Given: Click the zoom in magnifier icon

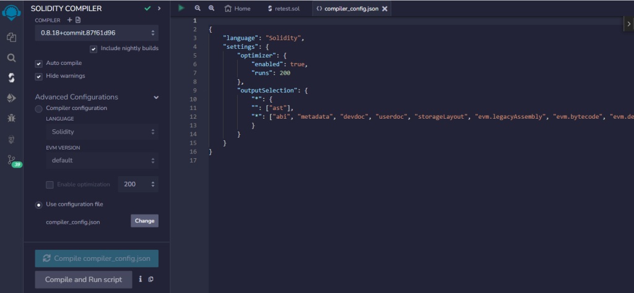Looking at the screenshot, I should (211, 9).
